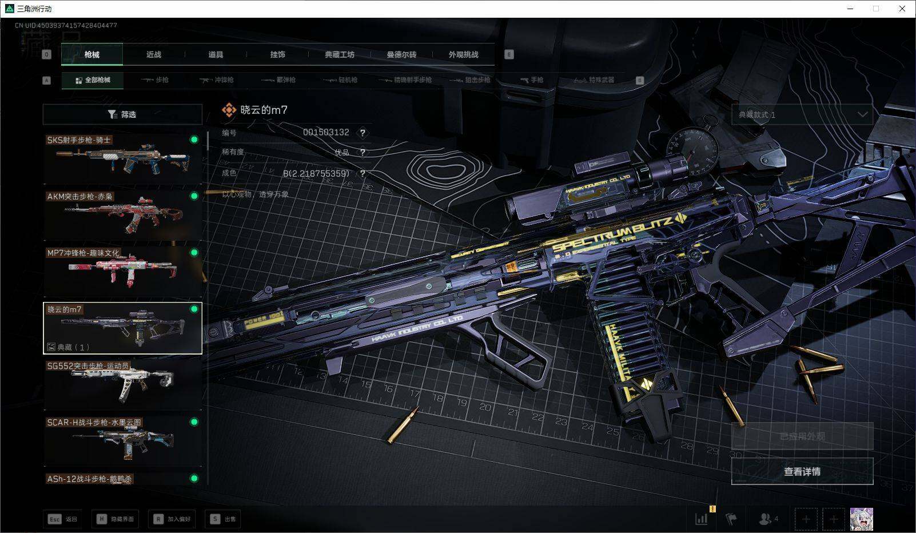Image resolution: width=916 pixels, height=533 pixels.
Task: Click the R 加入偏好 add favorite button
Action: pyautogui.click(x=172, y=519)
